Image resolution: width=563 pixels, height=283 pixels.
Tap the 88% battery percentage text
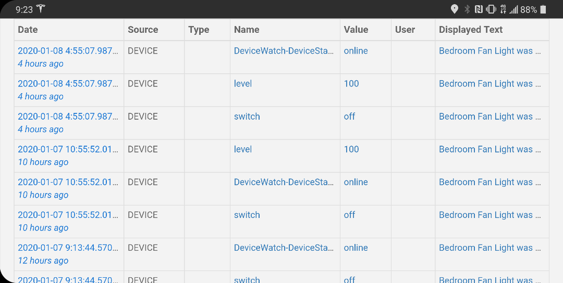click(529, 10)
